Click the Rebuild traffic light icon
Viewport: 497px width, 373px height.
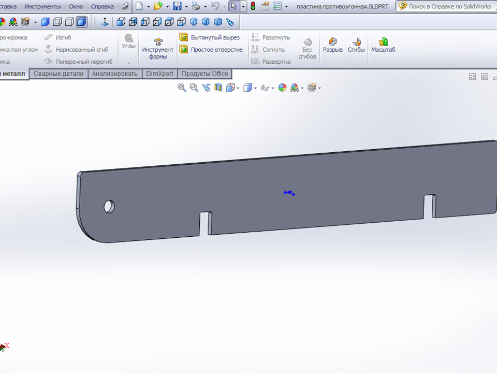pos(253,6)
